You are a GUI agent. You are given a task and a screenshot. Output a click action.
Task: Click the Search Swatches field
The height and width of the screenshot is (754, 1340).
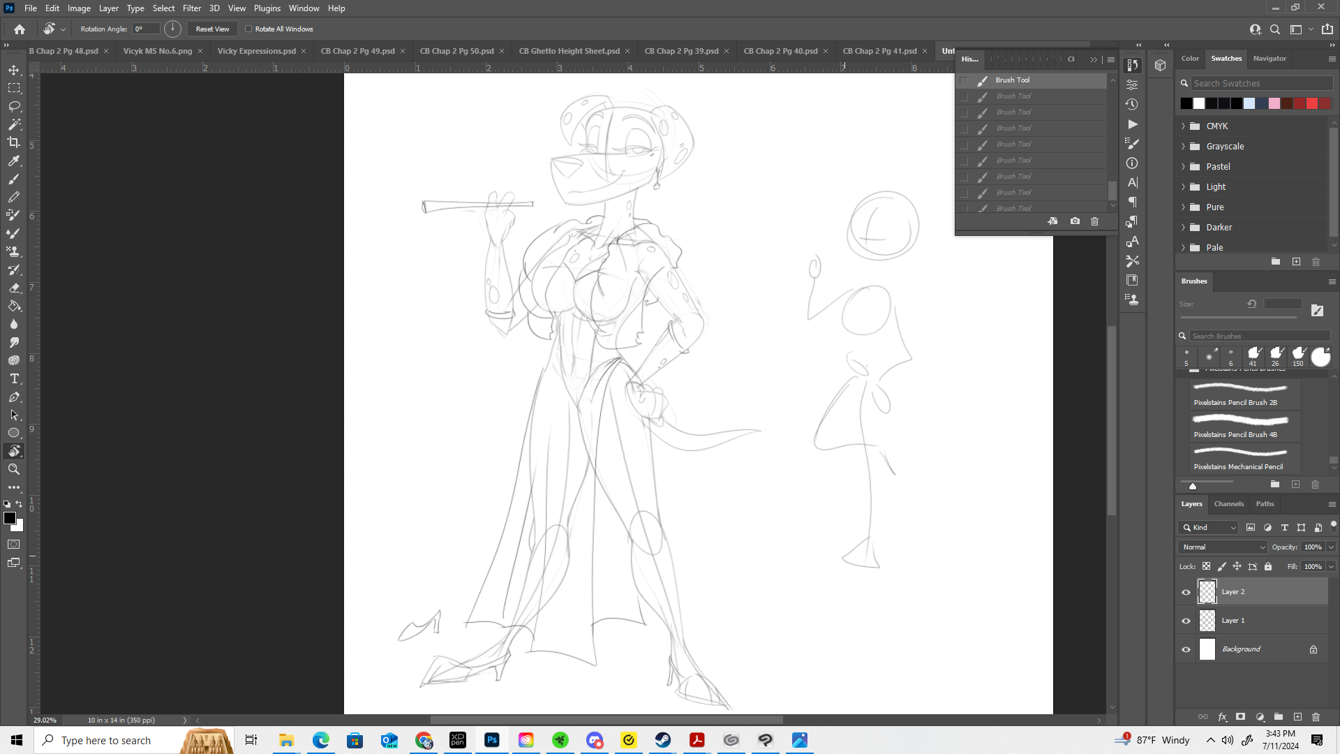(1260, 83)
